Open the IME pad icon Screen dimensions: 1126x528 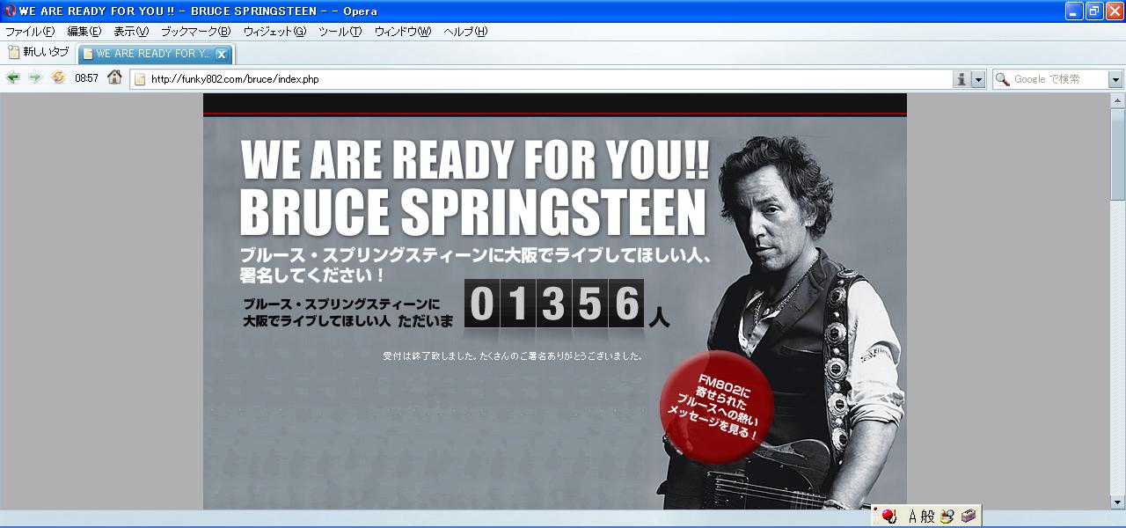pyautogui.click(x=947, y=517)
